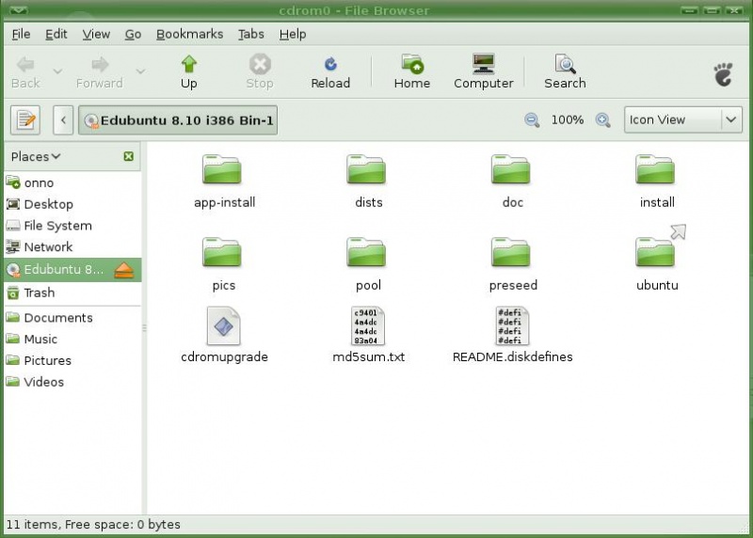
Task: Close the Places side pane
Action: coord(128,157)
